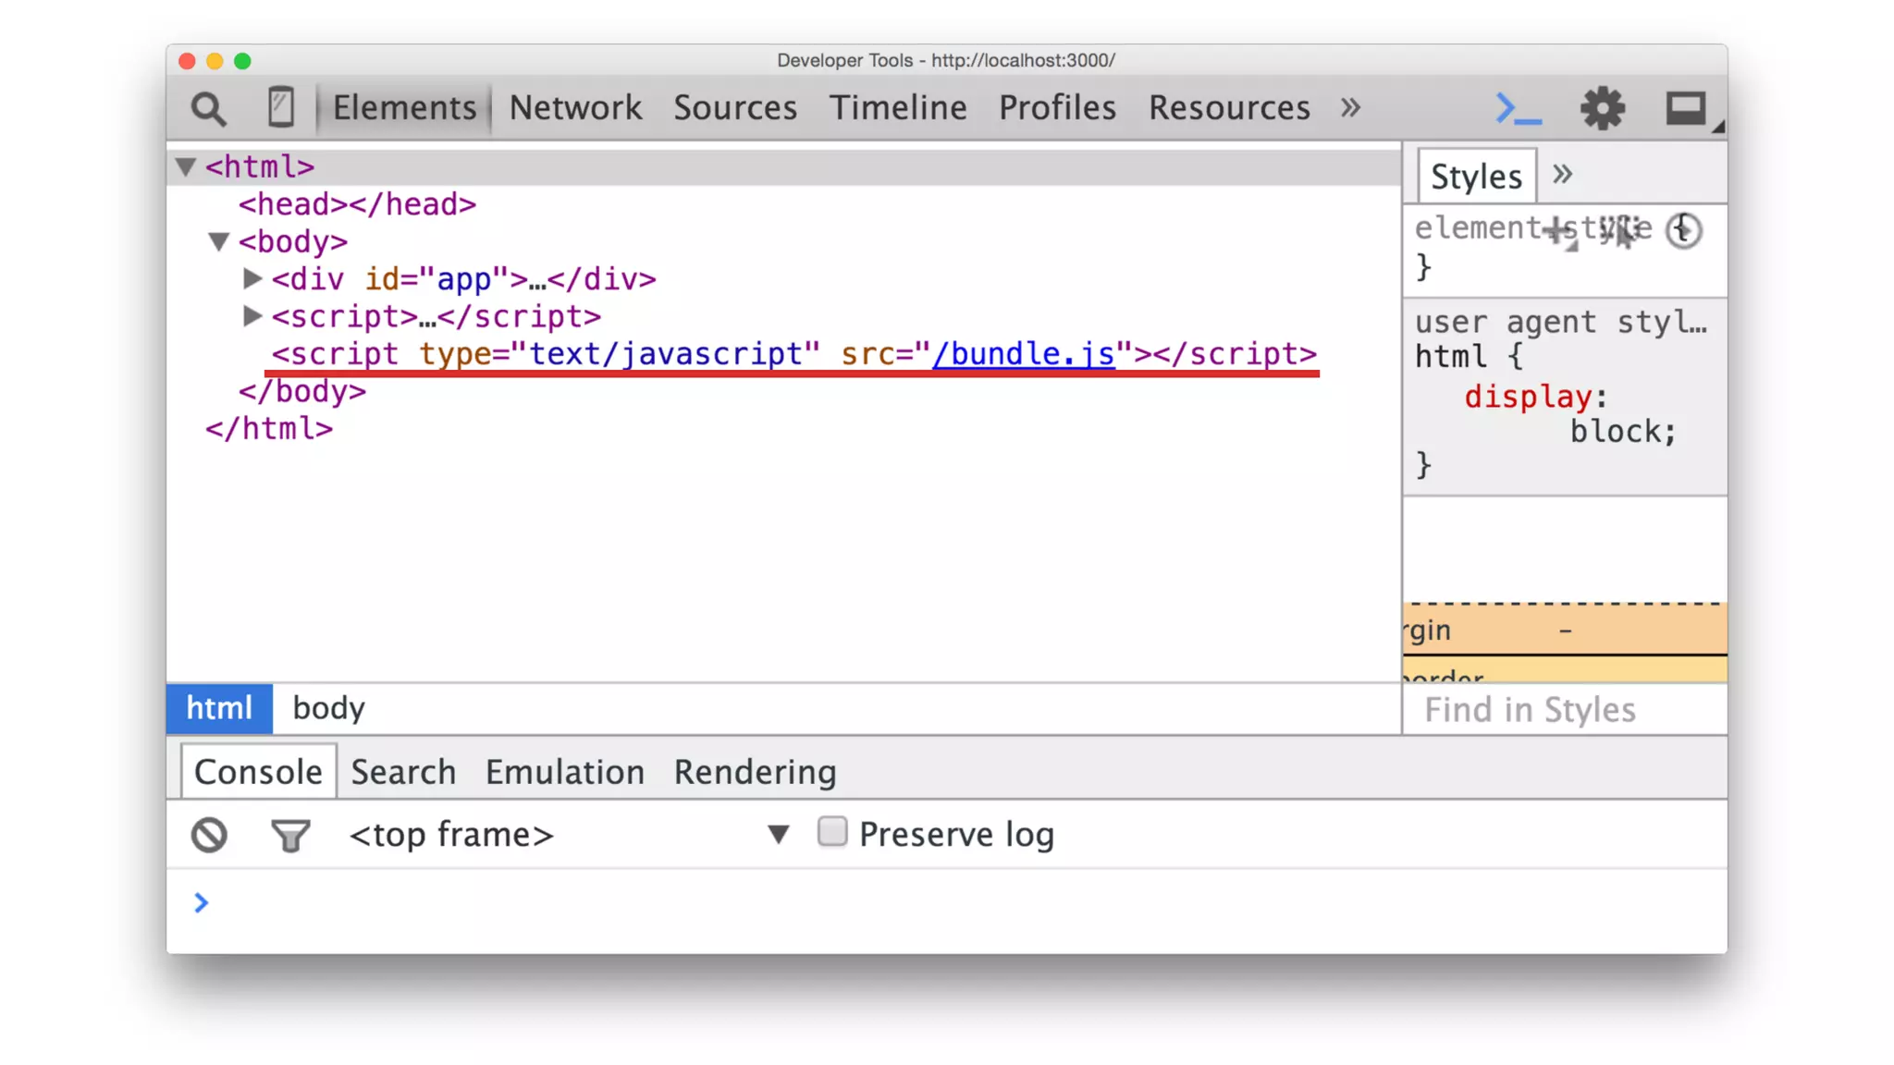
Task: Click the dock side window icon
Action: click(x=1687, y=108)
